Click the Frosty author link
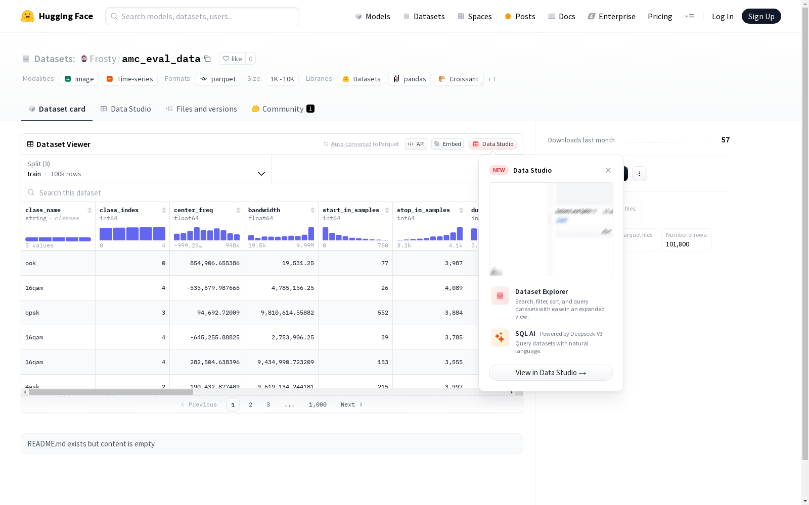 pyautogui.click(x=103, y=59)
